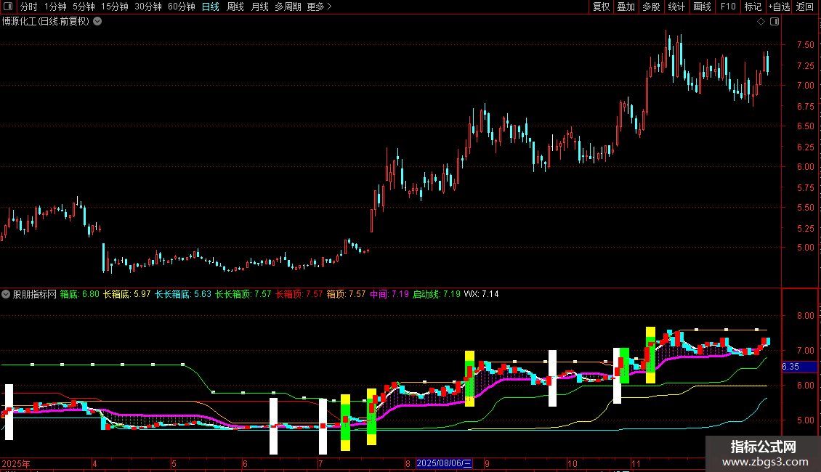Expand the 股朋指标网 indicator dropdown arrow
Image resolution: width=821 pixels, height=472 pixels.
[7, 295]
